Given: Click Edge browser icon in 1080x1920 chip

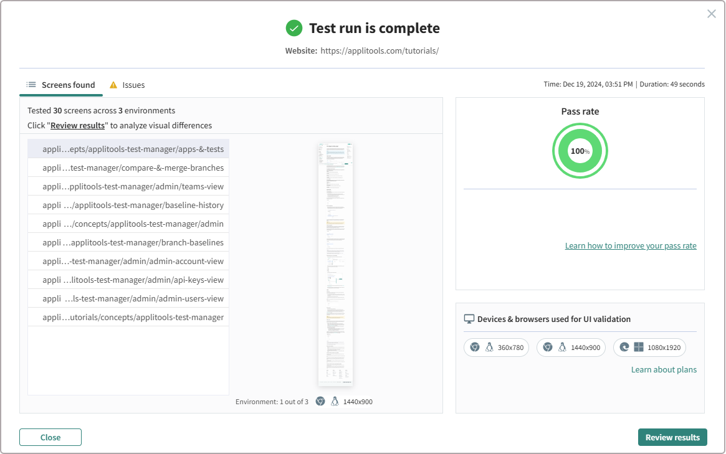Looking at the screenshot, I should point(624,348).
